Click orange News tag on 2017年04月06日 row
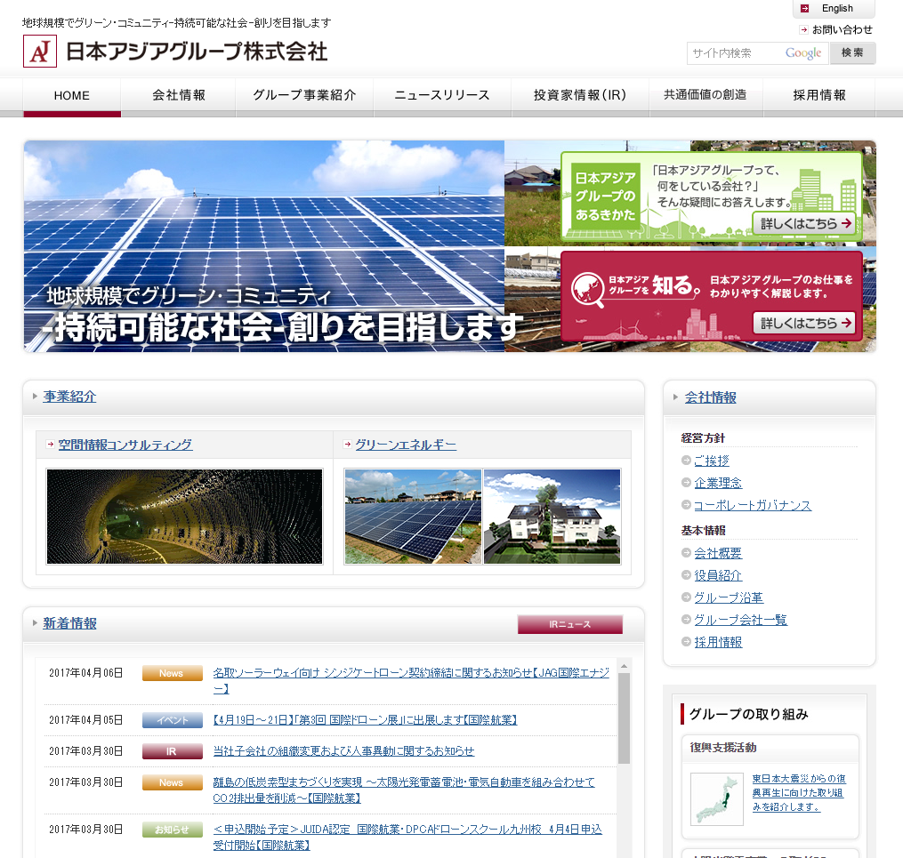The height and width of the screenshot is (858, 903). coord(173,673)
